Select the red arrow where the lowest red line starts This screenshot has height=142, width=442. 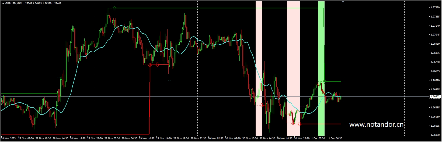click(x=300, y=124)
